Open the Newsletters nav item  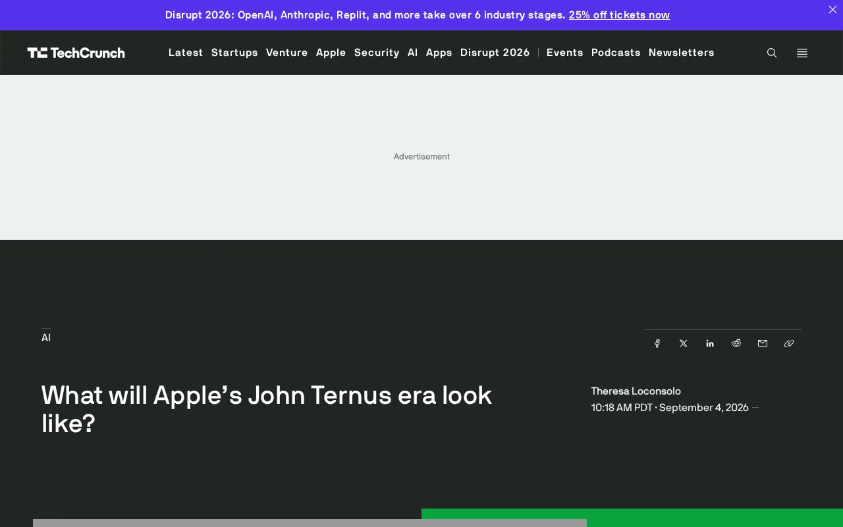(x=682, y=53)
